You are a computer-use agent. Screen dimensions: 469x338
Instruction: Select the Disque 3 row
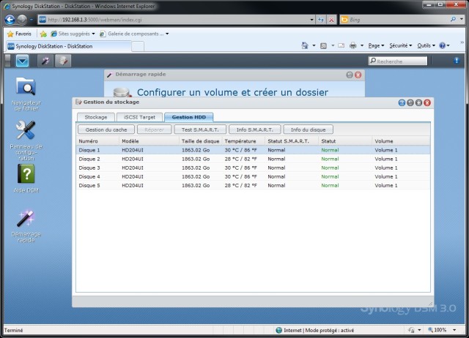pyautogui.click(x=253, y=168)
